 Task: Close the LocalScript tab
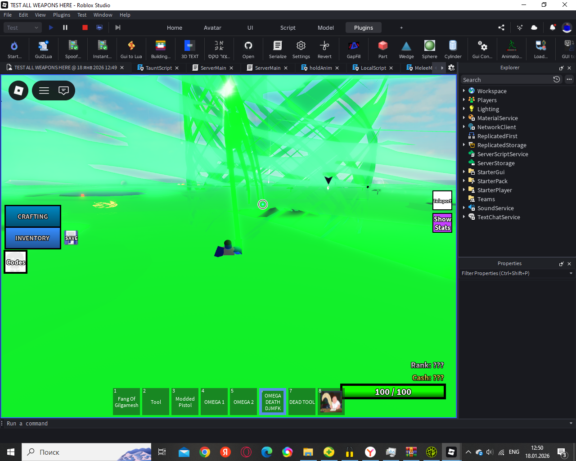click(x=391, y=68)
